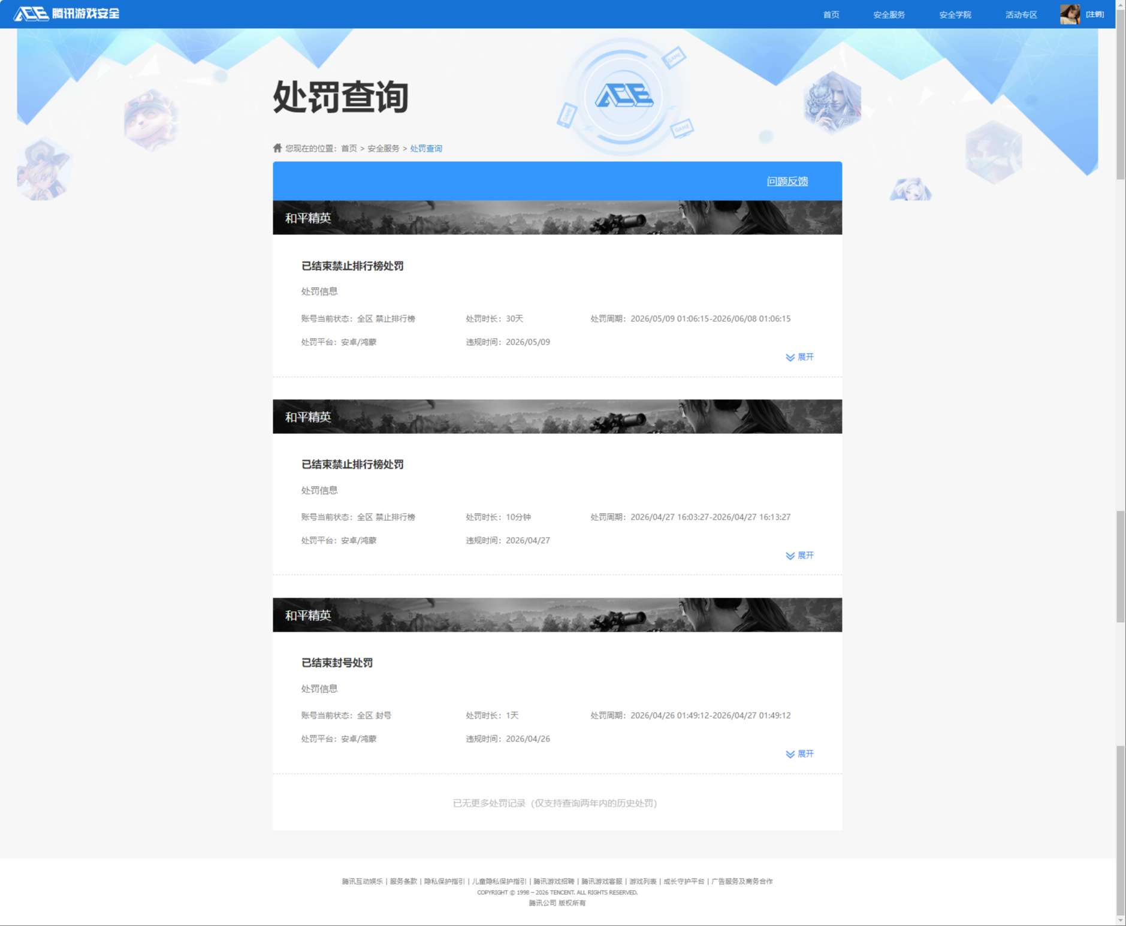Open 服务条款 footer link
The width and height of the screenshot is (1126, 926).
(403, 882)
